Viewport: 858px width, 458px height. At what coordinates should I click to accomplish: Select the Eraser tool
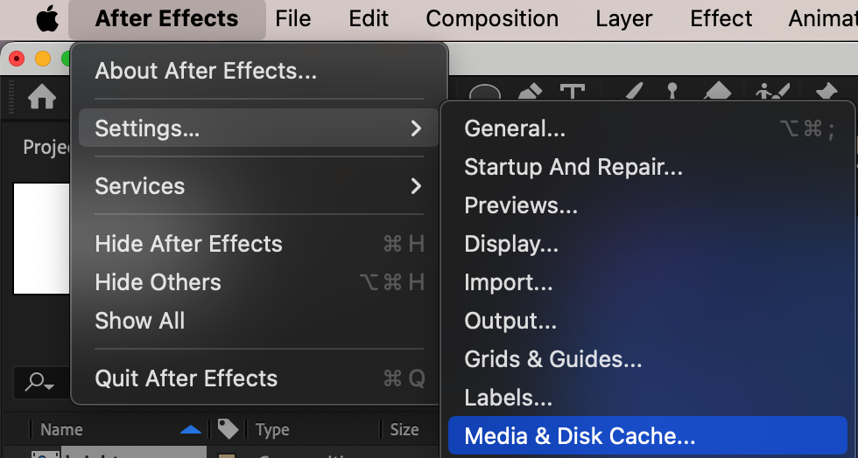(717, 93)
